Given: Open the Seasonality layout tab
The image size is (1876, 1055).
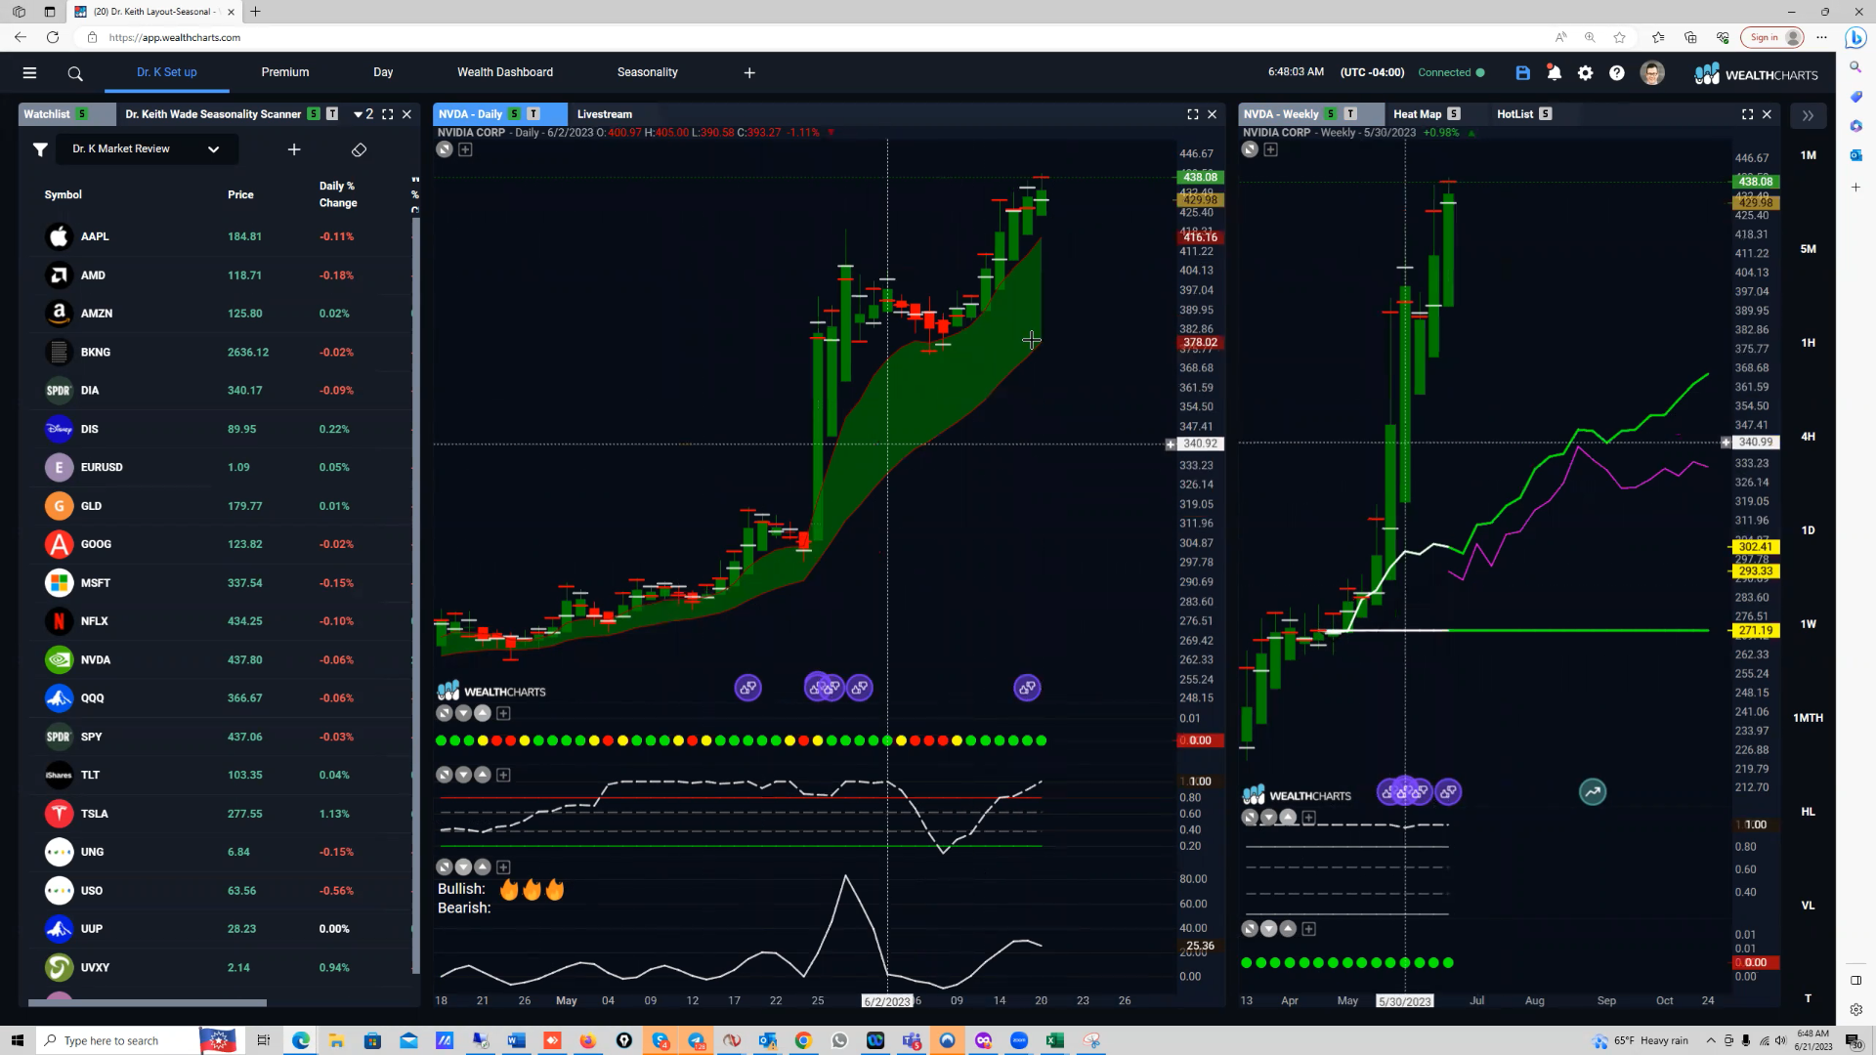Looking at the screenshot, I should (x=648, y=72).
